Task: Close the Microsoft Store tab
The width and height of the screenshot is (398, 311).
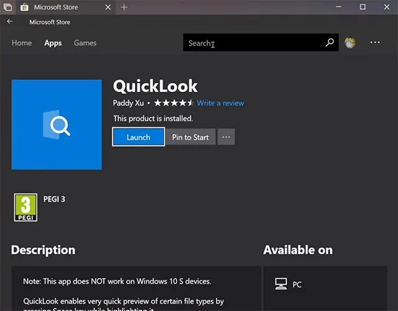Action: click(108, 7)
